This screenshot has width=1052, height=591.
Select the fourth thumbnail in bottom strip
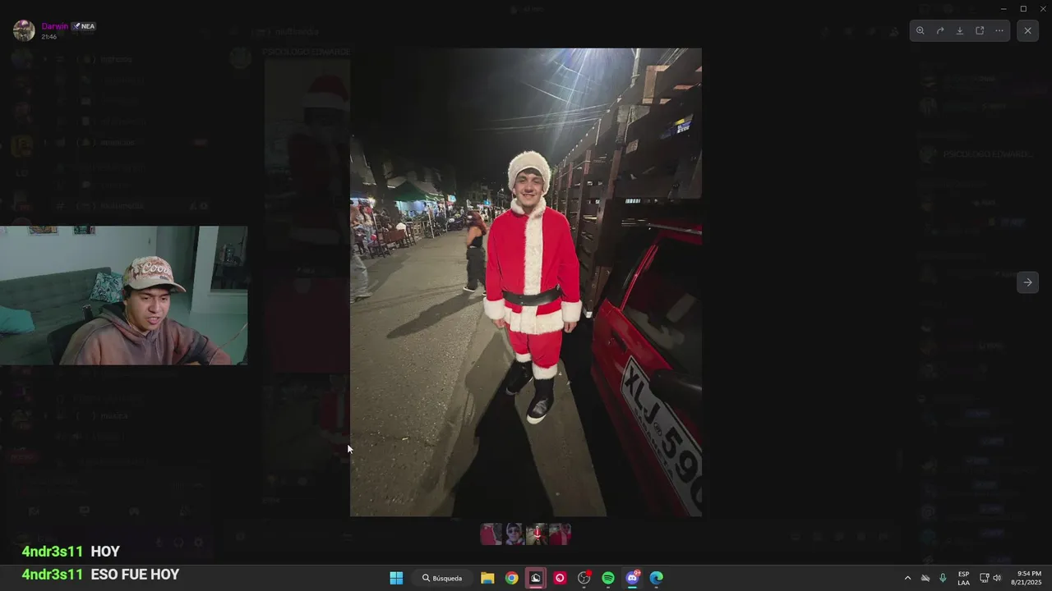coord(560,534)
